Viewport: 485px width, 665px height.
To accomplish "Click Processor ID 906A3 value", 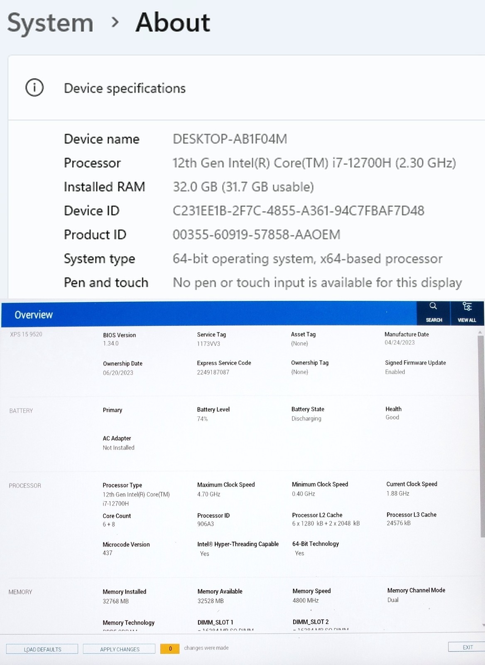I will [x=206, y=524].
